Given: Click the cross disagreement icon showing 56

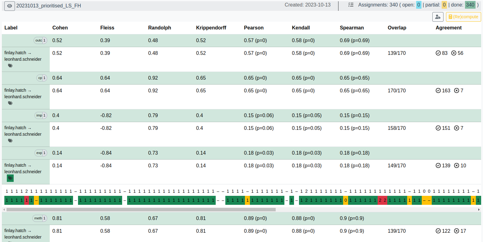Looking at the screenshot, I should tap(454, 53).
